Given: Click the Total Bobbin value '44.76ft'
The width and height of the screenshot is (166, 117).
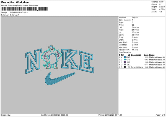Looking at the screenshot, I should (135, 50).
